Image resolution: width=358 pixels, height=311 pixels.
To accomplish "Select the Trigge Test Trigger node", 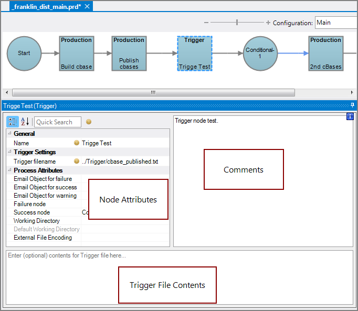I will [x=195, y=53].
